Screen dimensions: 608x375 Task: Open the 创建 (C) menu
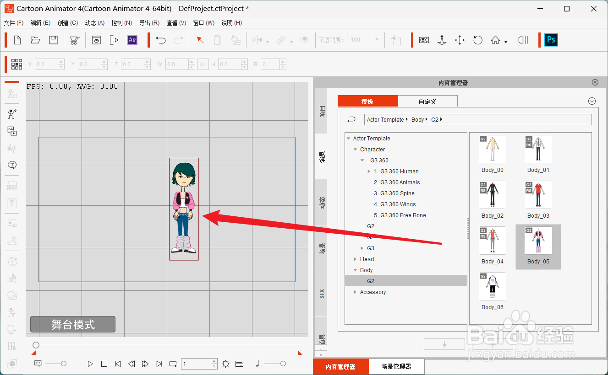[68, 23]
